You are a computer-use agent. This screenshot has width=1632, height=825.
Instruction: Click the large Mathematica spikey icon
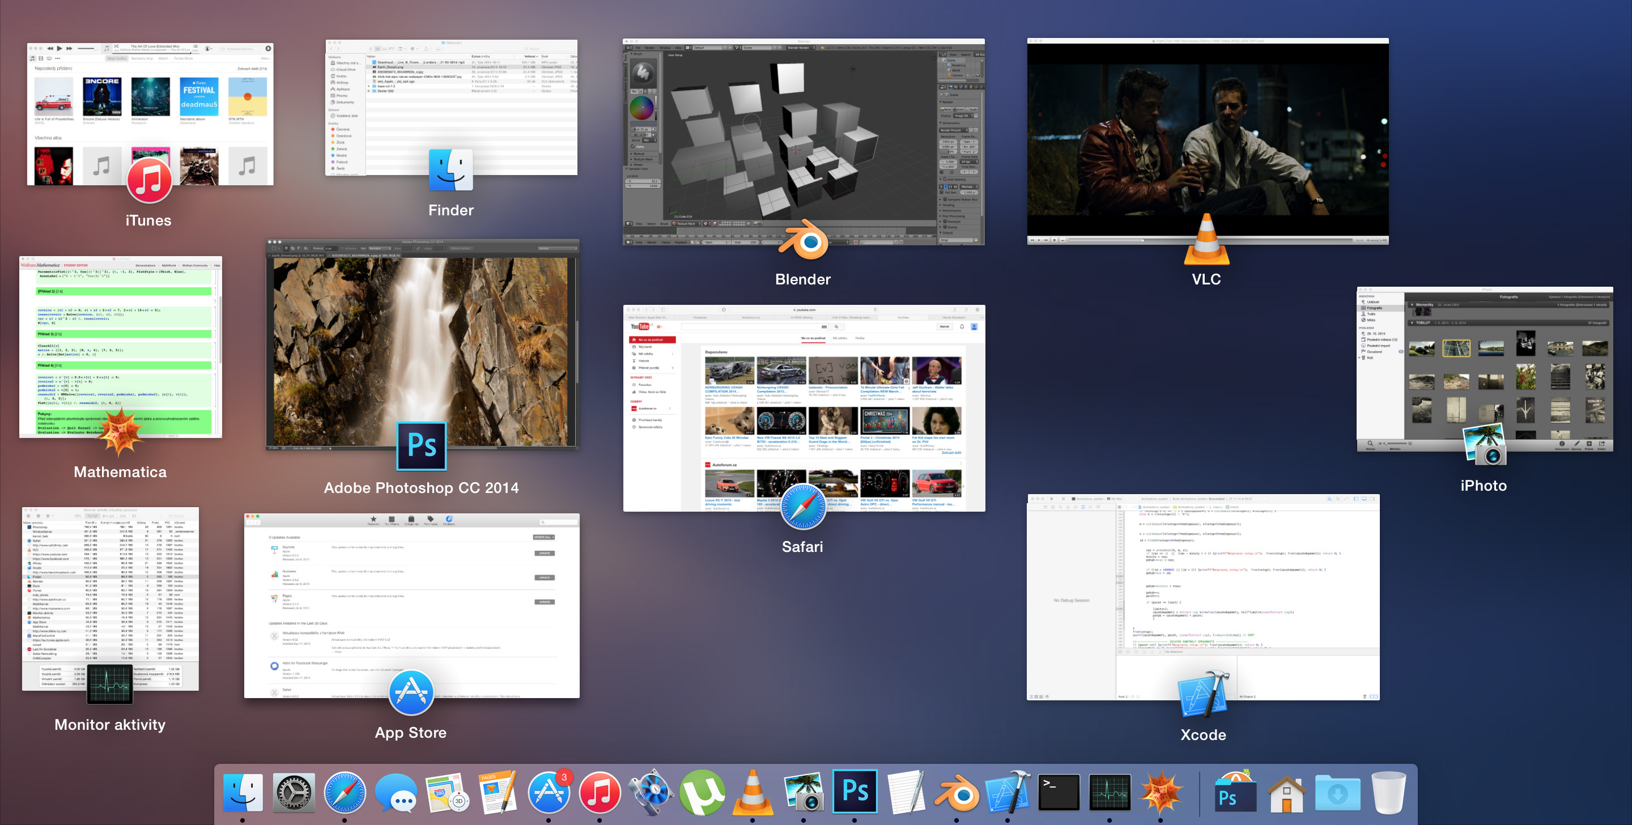120,432
